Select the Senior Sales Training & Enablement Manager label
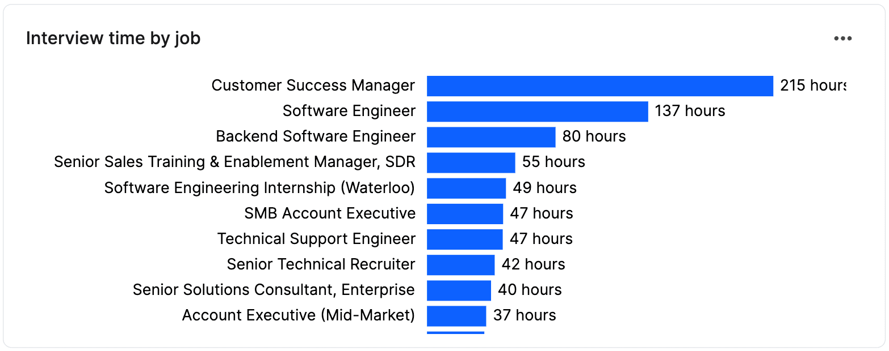Viewport: 889px width, 351px height. pos(234,162)
